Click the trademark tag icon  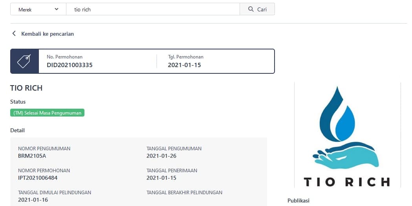(24, 61)
